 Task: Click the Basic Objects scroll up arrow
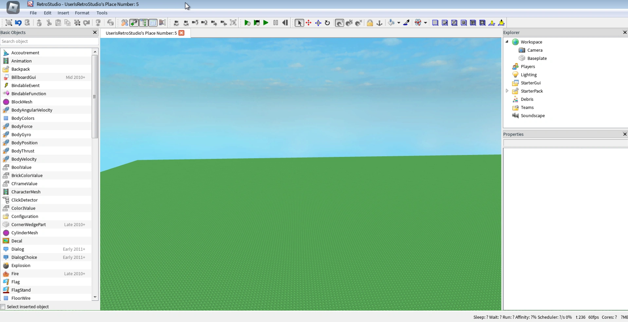95,52
